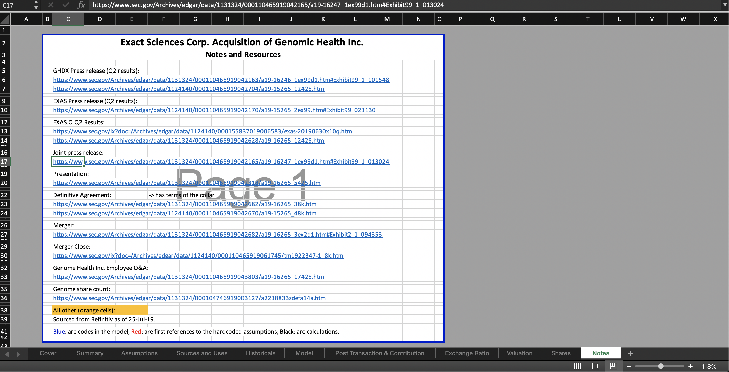Open link a19-16265_12425.htm in row 14
Viewport: 729px width, 372px height.
[x=189, y=140]
